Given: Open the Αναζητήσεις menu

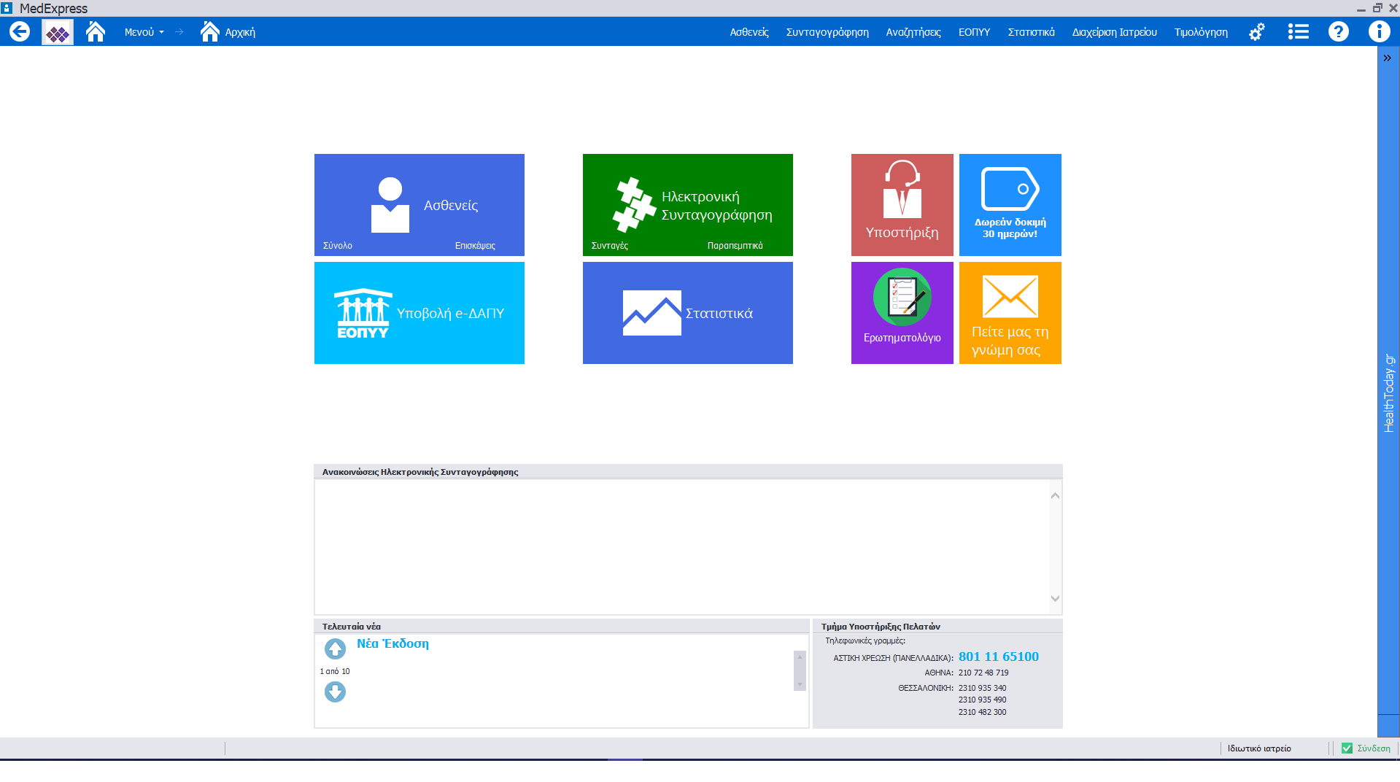Looking at the screenshot, I should (x=913, y=32).
